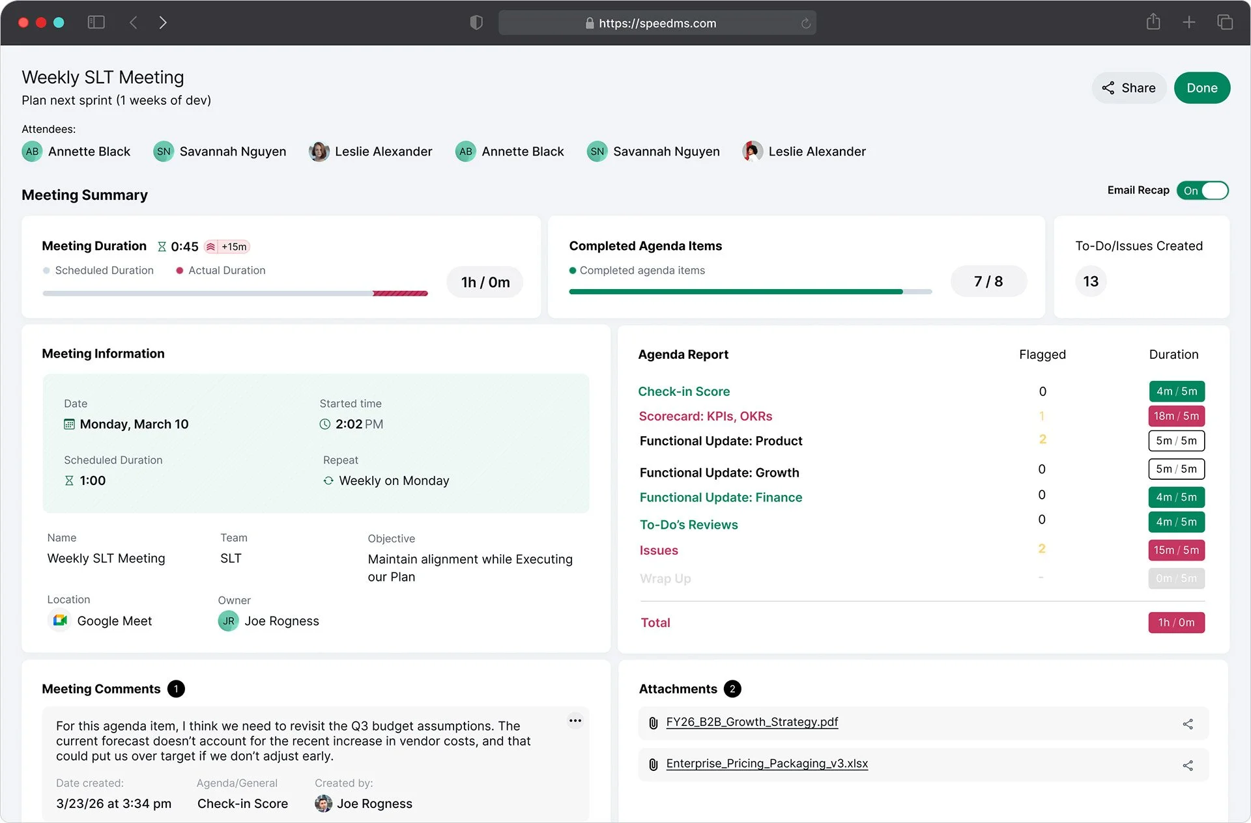Open a new tab with plus icon
This screenshot has height=823, width=1251.
1188,23
